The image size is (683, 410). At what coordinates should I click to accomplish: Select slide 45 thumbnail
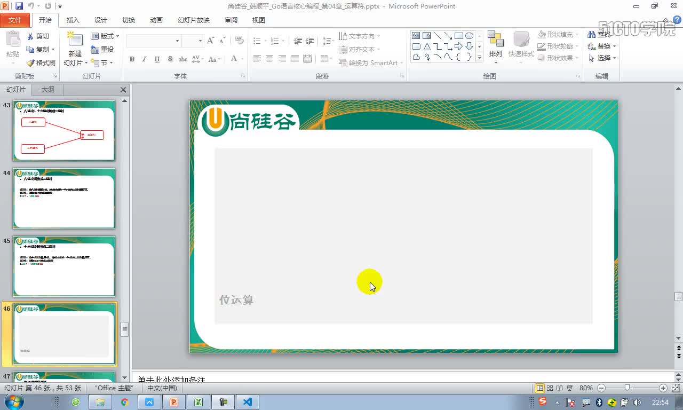point(64,266)
